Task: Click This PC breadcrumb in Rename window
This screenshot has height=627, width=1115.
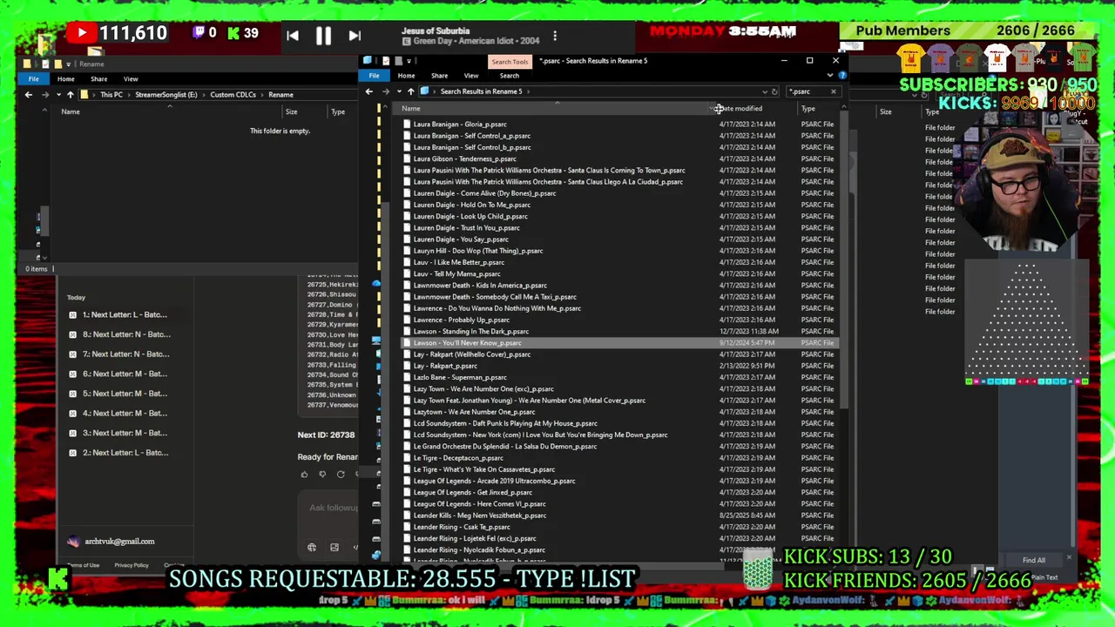Action: 111,95
